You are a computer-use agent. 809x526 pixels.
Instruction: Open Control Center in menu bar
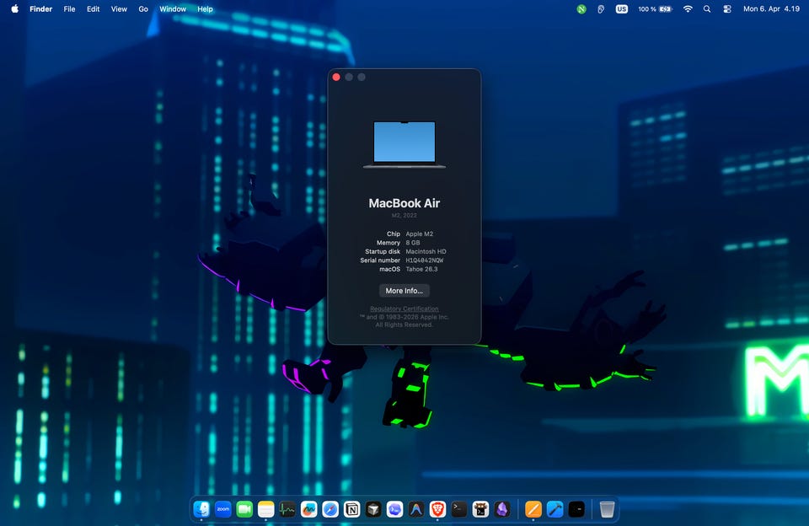click(x=726, y=9)
